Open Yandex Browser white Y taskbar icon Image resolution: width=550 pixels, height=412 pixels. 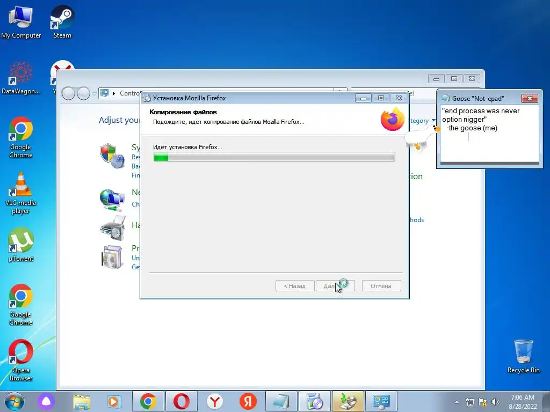(x=215, y=401)
